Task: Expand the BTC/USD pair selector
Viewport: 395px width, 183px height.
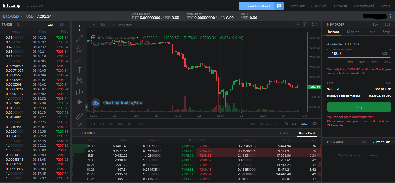Action: [12, 16]
